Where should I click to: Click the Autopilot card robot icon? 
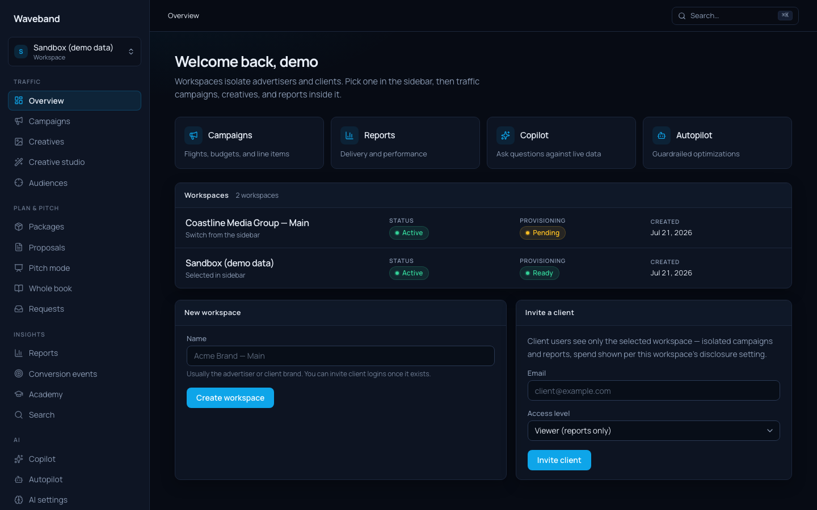point(662,135)
